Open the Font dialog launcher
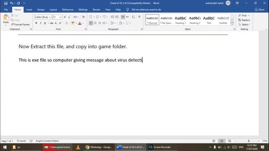The image size is (269, 151). pos(86,29)
